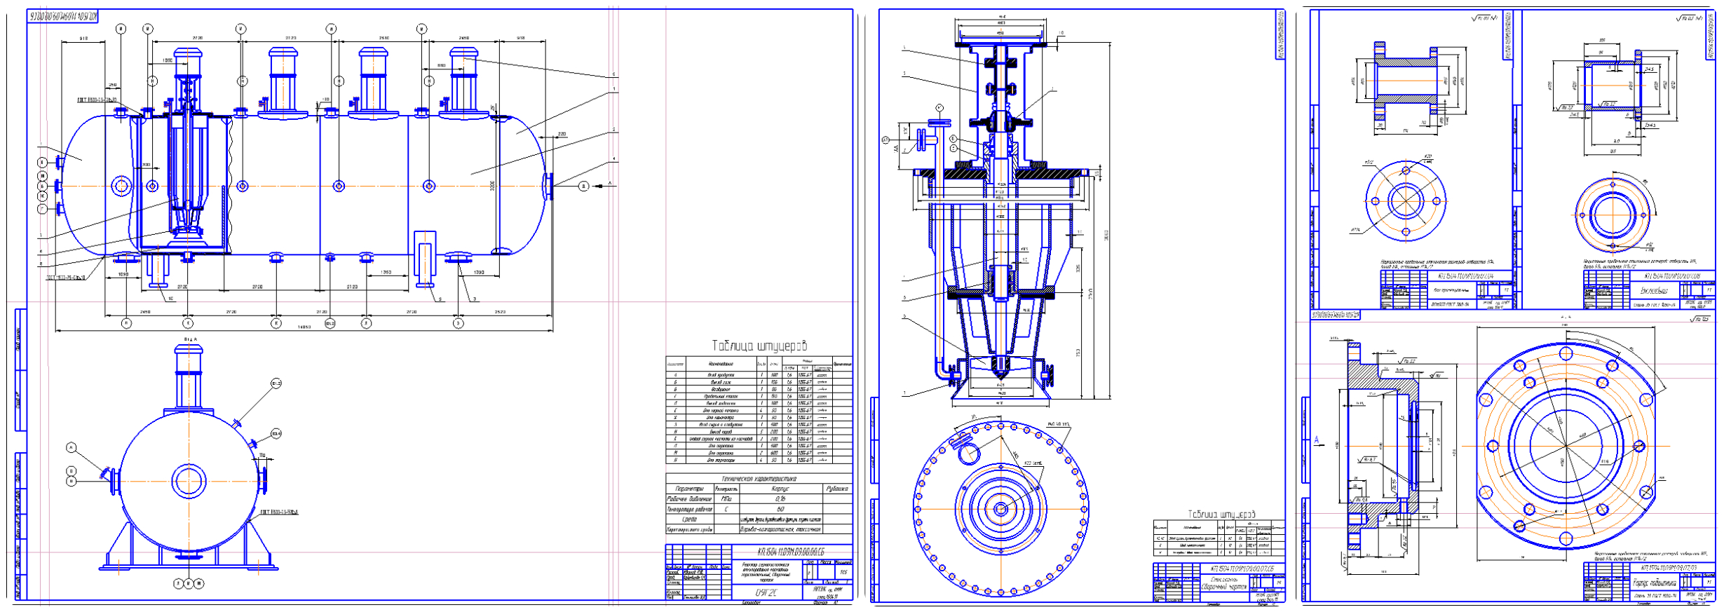Click the 14050 overall length dimension
This screenshot has height=612, width=1724.
click(304, 327)
